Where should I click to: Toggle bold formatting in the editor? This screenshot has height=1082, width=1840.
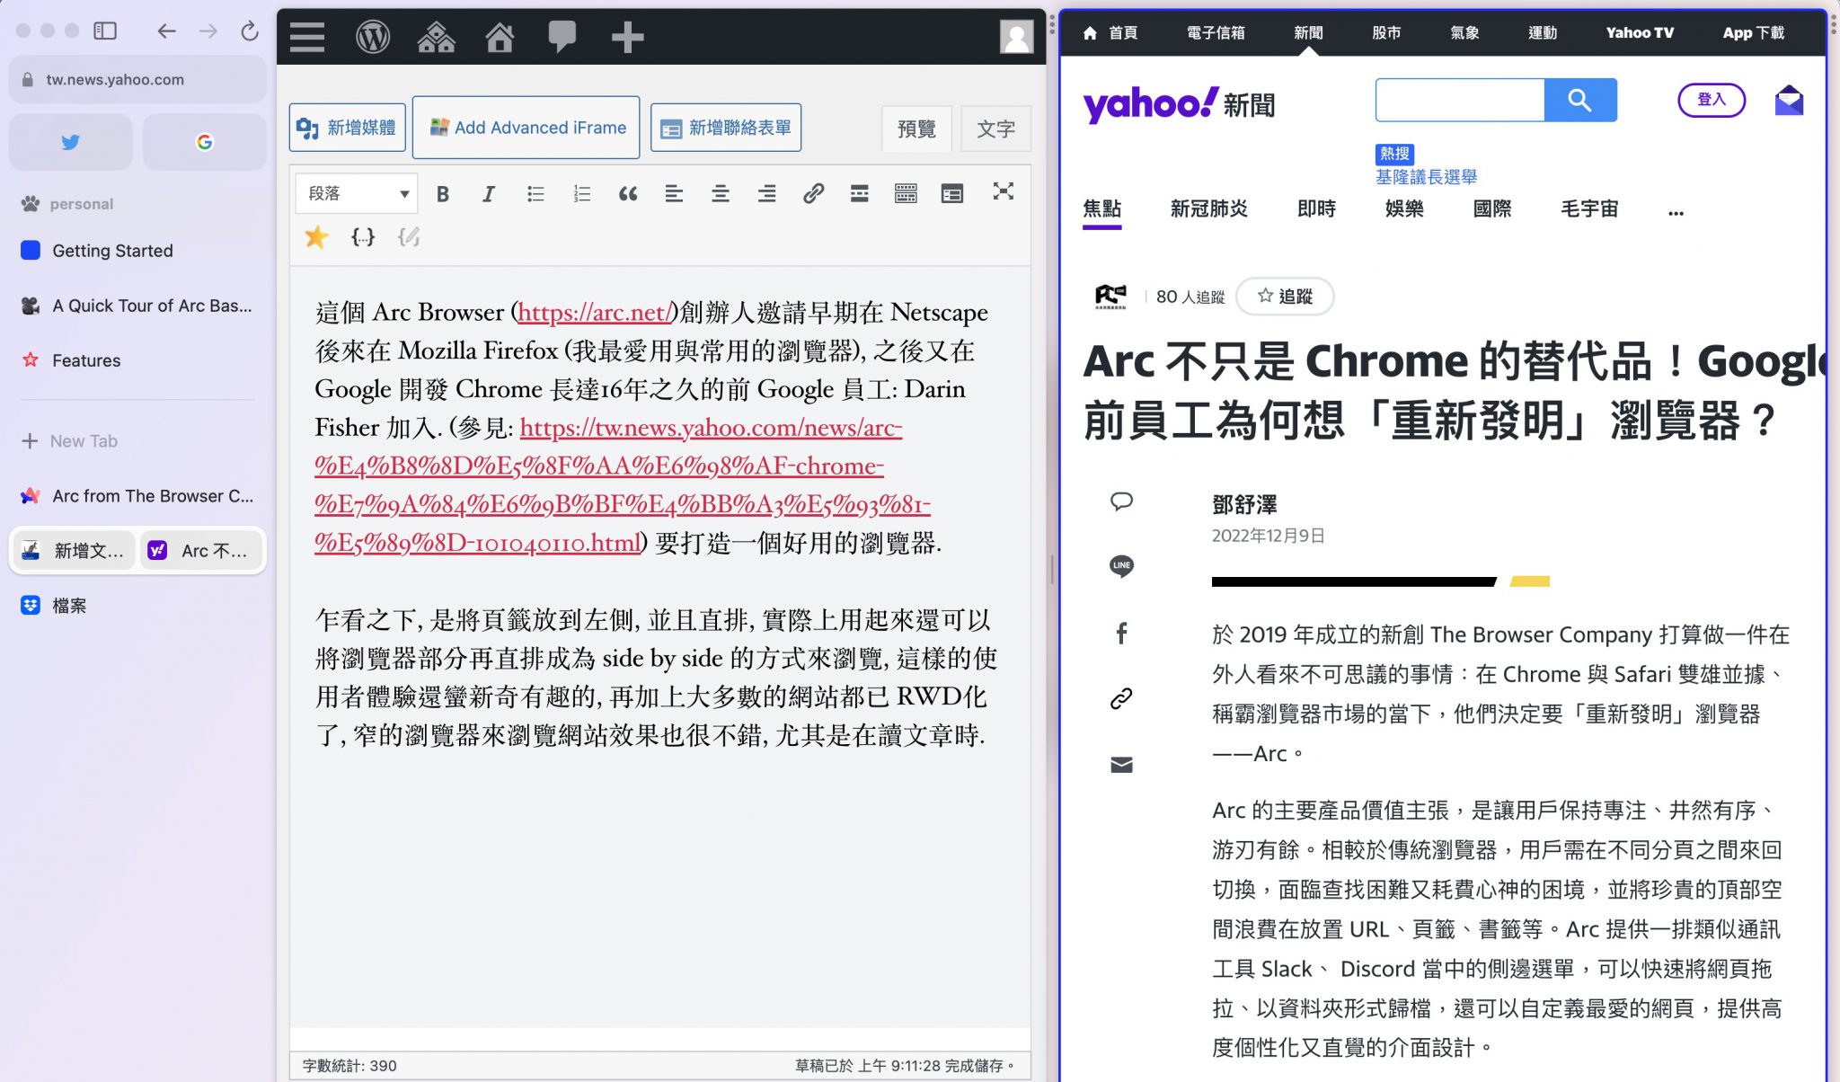click(x=443, y=193)
